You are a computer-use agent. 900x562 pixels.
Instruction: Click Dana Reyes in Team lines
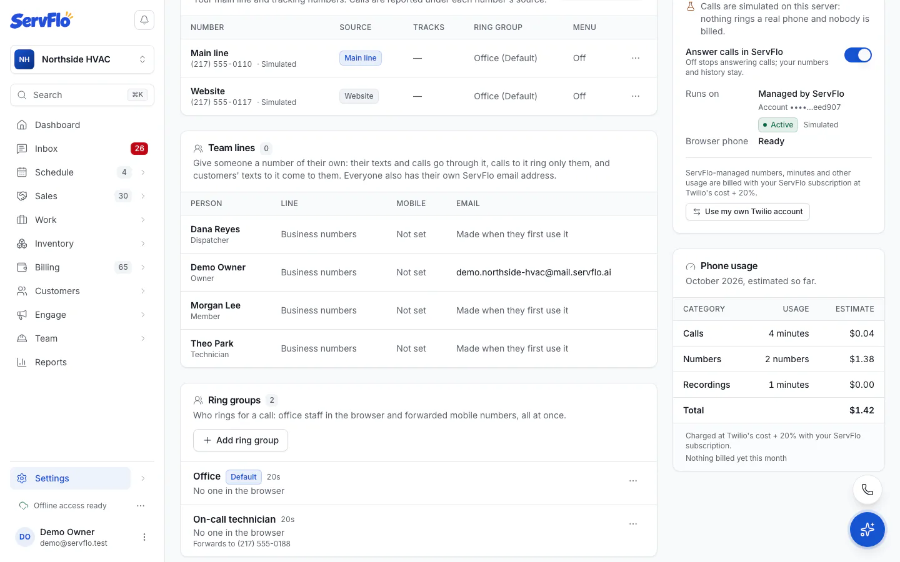point(216,229)
